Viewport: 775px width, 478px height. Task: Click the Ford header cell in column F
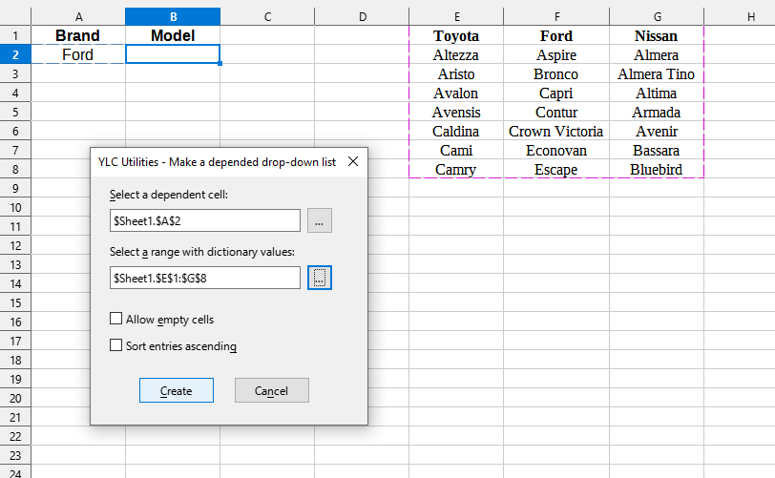coord(556,35)
